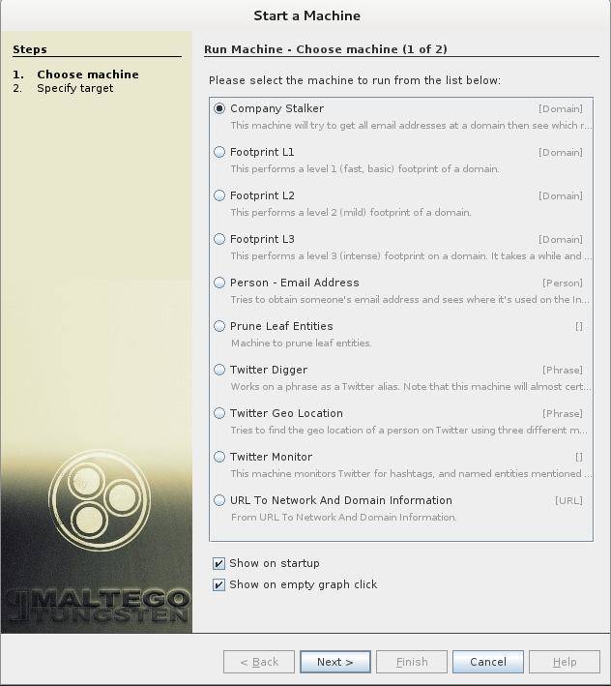Screen dimensions: 611x686
Task: Select Person - Email Address radio button
Action: (x=219, y=283)
